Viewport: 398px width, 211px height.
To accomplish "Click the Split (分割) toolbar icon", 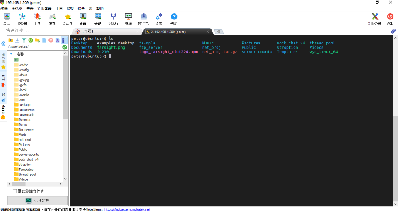I will [x=98, y=19].
